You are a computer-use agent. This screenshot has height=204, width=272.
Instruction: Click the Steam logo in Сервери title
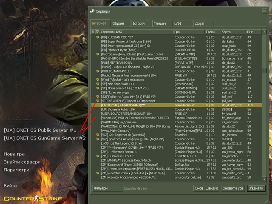92,11
